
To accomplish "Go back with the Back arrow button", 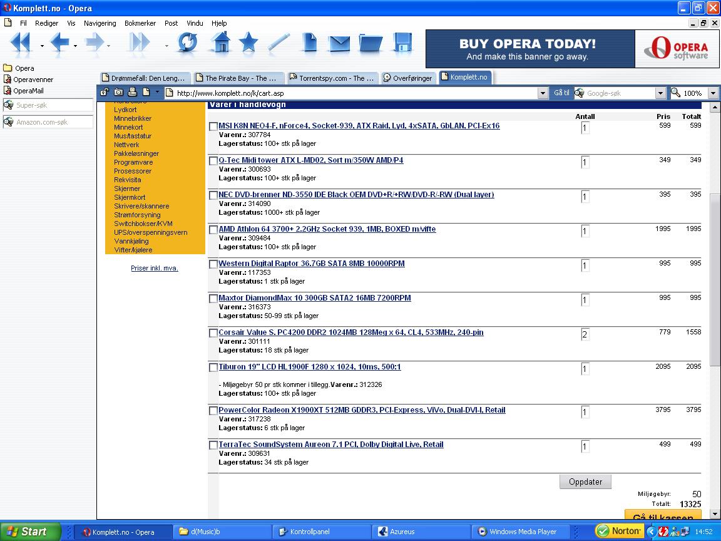I will coord(60,43).
